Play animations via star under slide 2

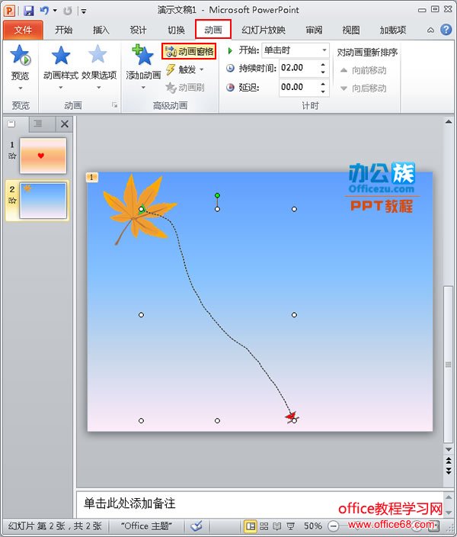point(12,201)
